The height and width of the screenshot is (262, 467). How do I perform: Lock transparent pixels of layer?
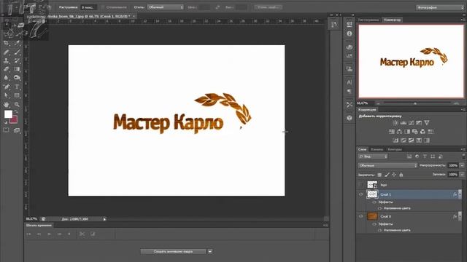click(x=379, y=175)
